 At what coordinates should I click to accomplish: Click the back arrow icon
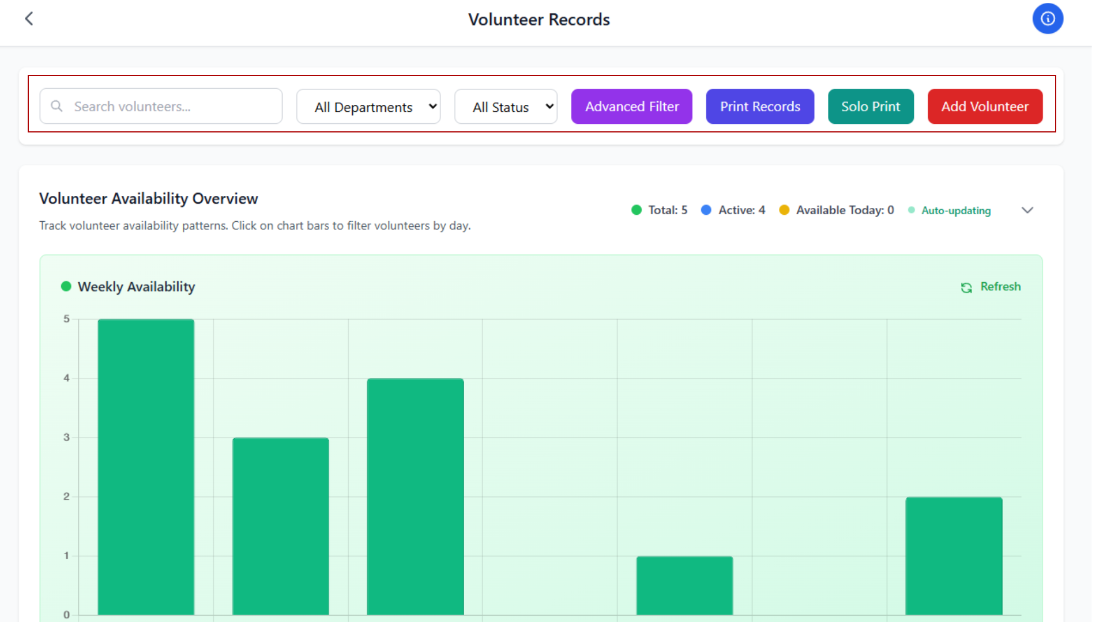click(29, 19)
